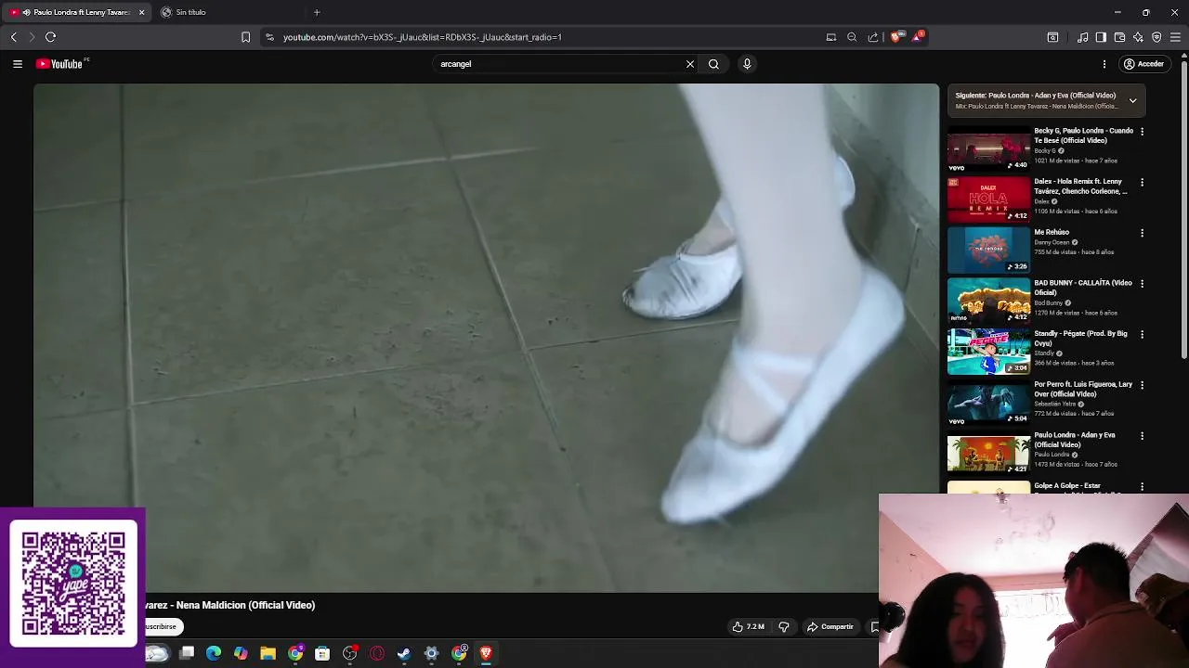Viewport: 1189px width, 668px height.
Task: Open Brave Rewards triangle icon
Action: [918, 37]
